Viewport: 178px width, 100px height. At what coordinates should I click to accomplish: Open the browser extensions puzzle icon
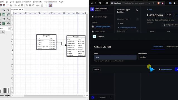(174, 3)
